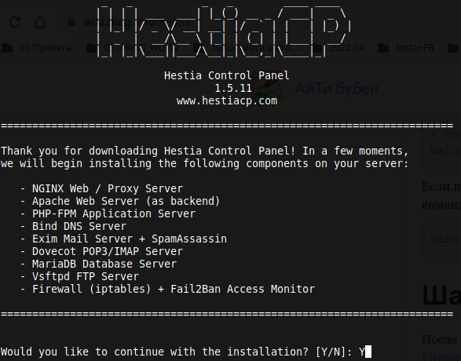Click the installation Y/N prompt cursor
The width and height of the screenshot is (461, 361).
pos(368,352)
